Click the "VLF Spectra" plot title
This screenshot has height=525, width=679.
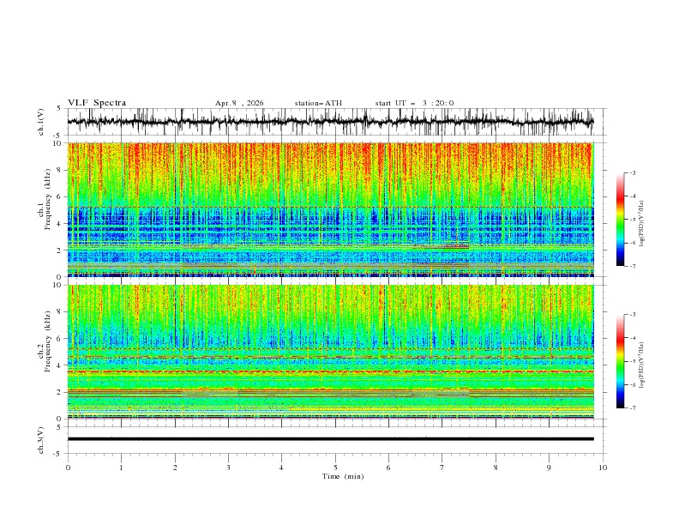(x=97, y=103)
